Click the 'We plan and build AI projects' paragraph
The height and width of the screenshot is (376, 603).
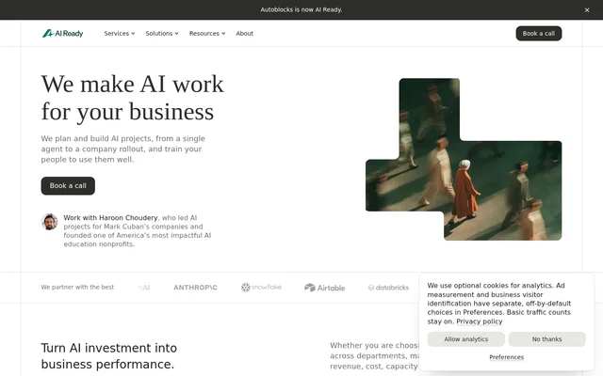coord(123,149)
